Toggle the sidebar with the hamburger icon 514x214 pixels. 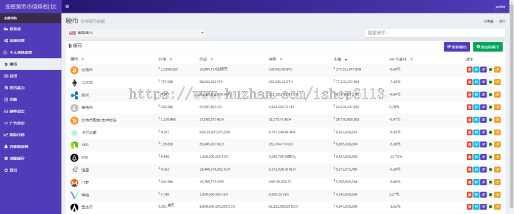click(67, 6)
